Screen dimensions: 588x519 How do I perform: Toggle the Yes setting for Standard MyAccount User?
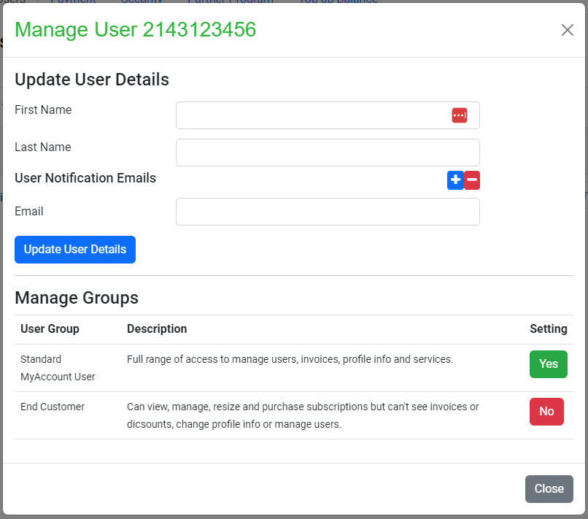click(549, 364)
